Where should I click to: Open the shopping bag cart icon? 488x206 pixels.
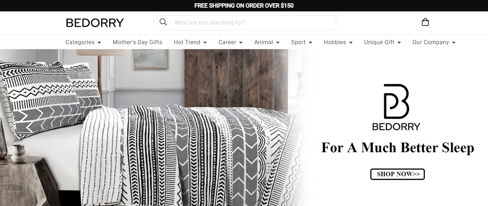[425, 22]
